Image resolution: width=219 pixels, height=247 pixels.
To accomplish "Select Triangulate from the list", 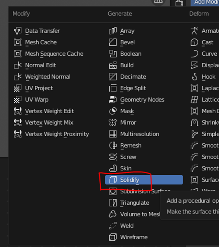I will point(134,203).
